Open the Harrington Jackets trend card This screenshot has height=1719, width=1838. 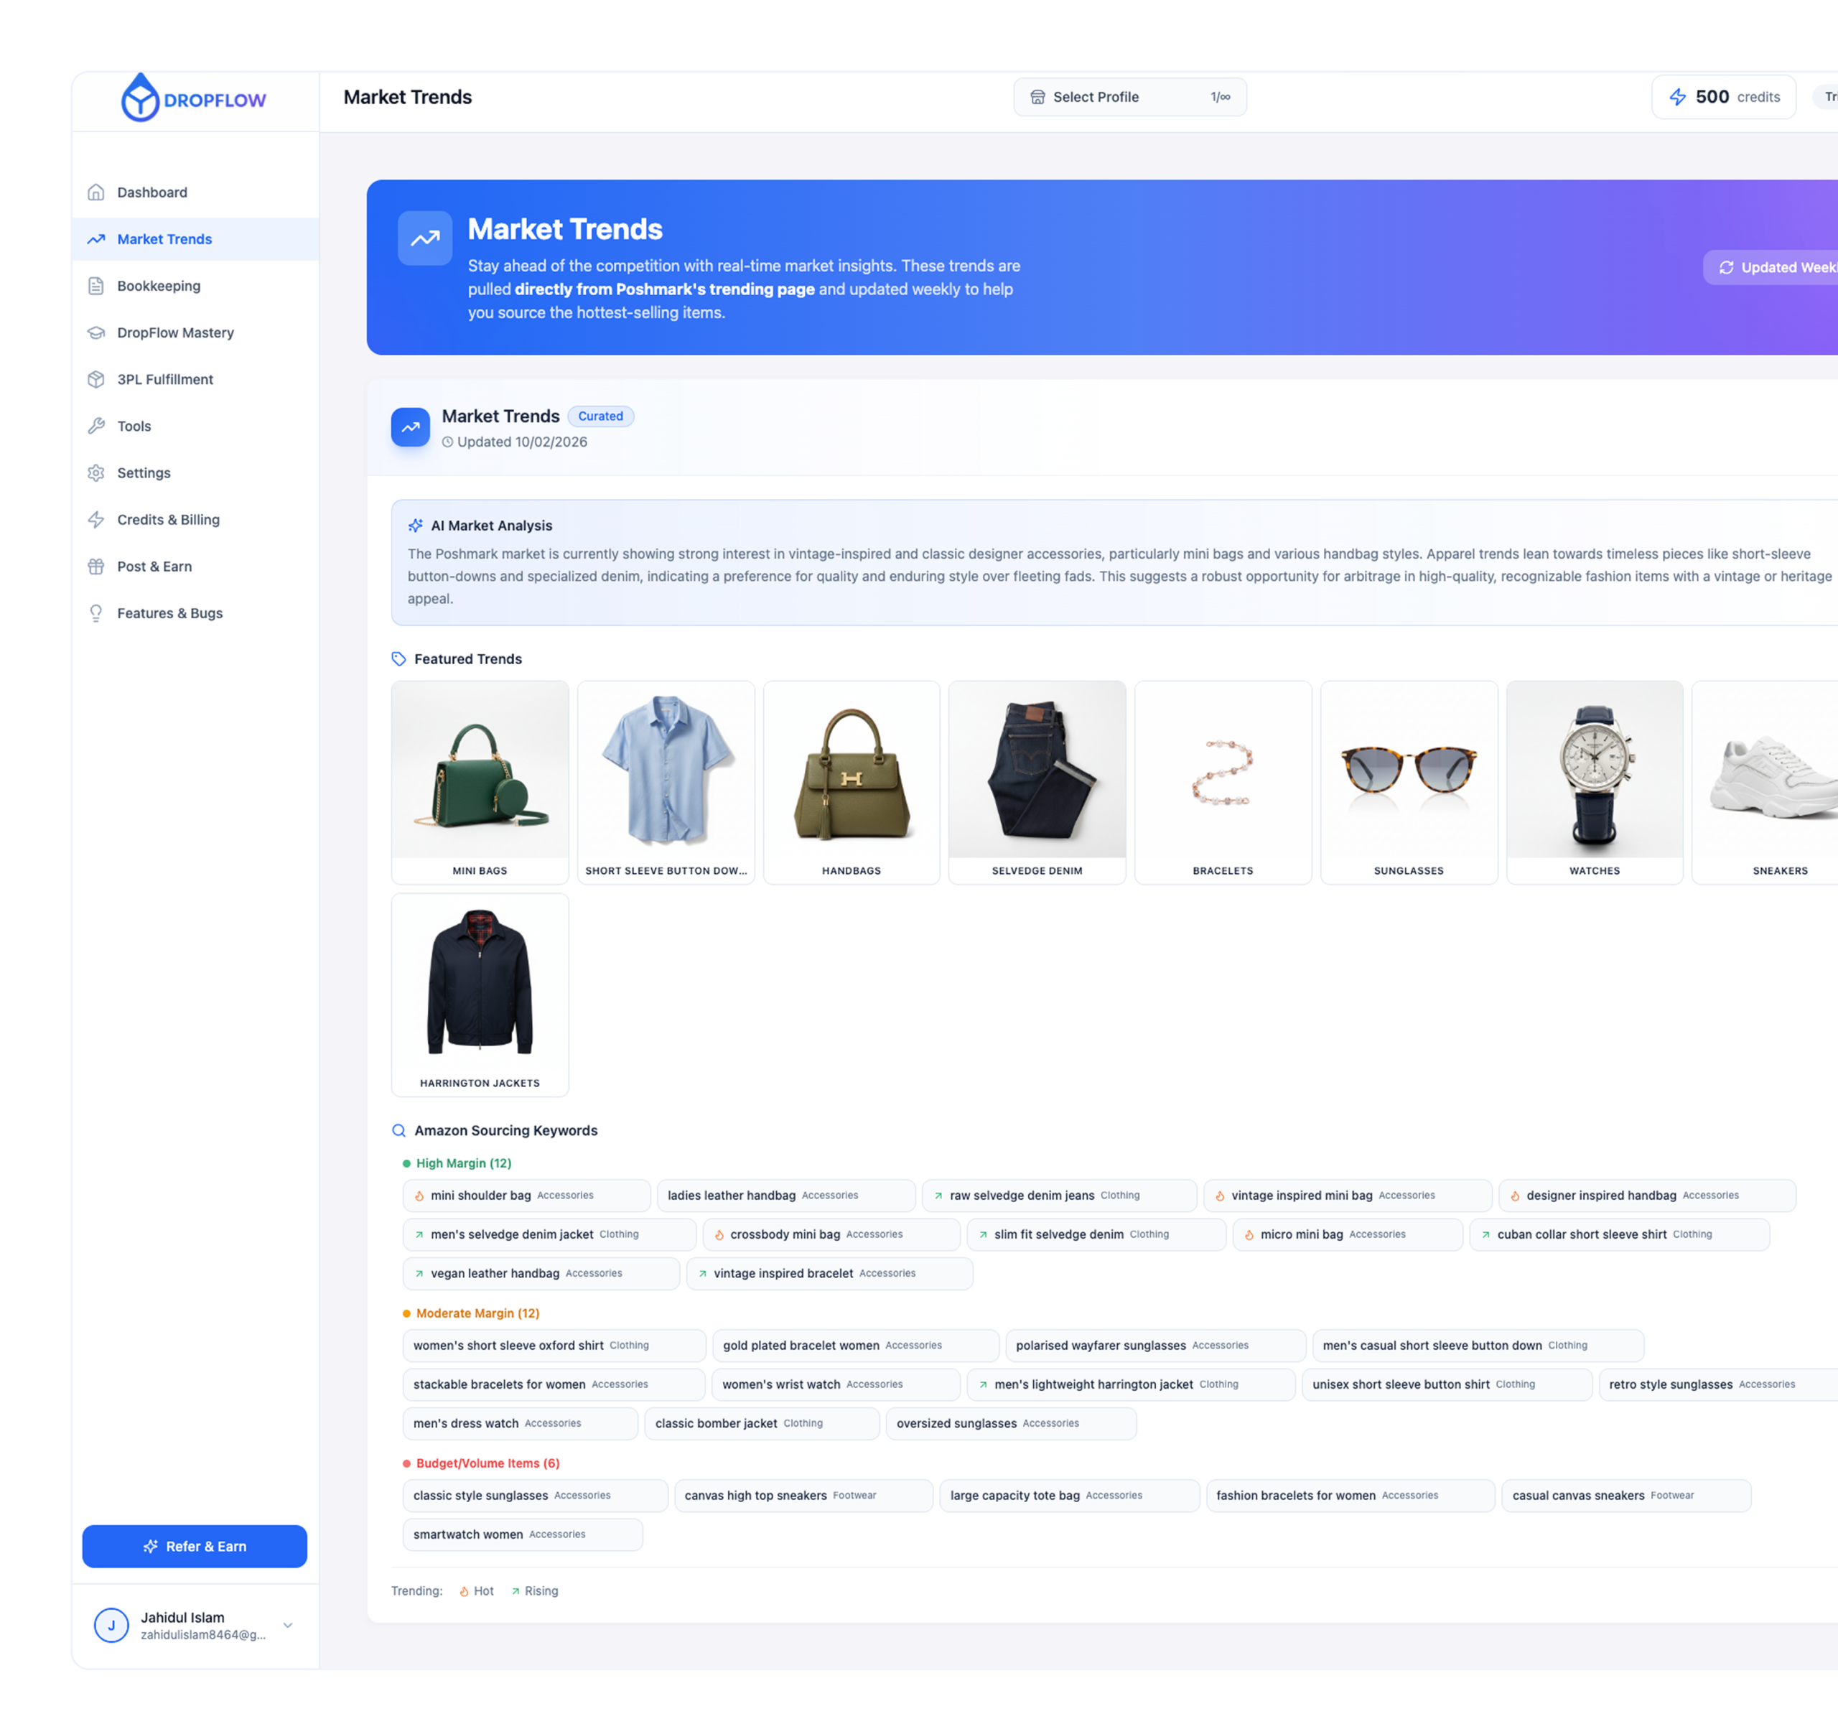(x=480, y=994)
